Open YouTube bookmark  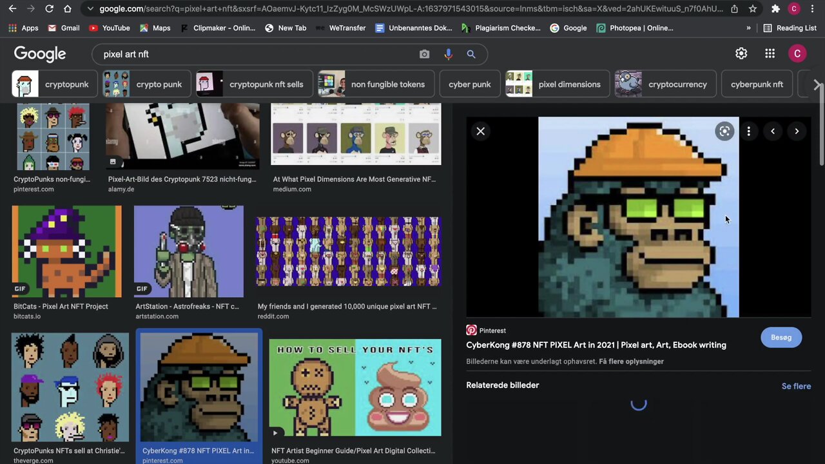(109, 28)
